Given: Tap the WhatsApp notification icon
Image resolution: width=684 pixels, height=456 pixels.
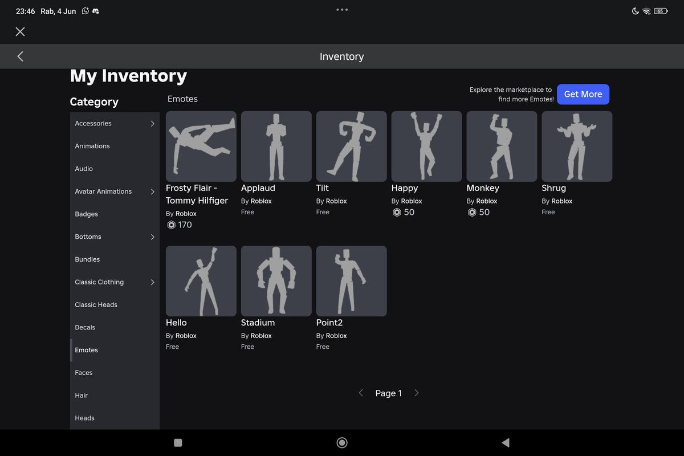Looking at the screenshot, I should (x=85, y=11).
